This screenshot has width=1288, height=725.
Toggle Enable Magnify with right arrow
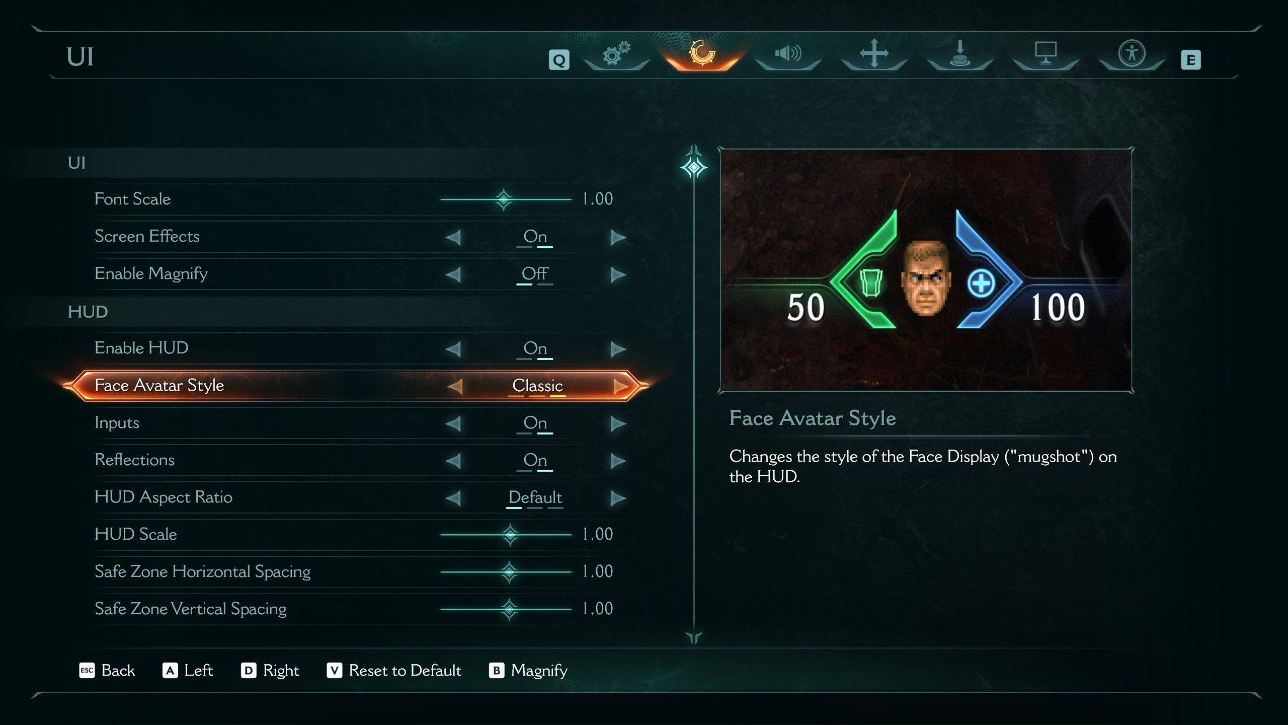click(618, 274)
